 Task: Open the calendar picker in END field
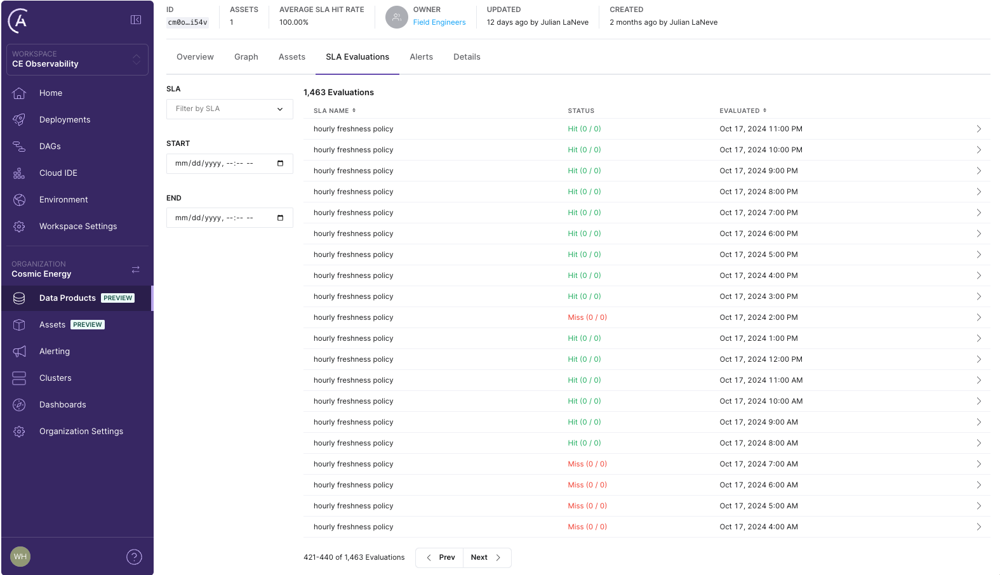click(280, 218)
